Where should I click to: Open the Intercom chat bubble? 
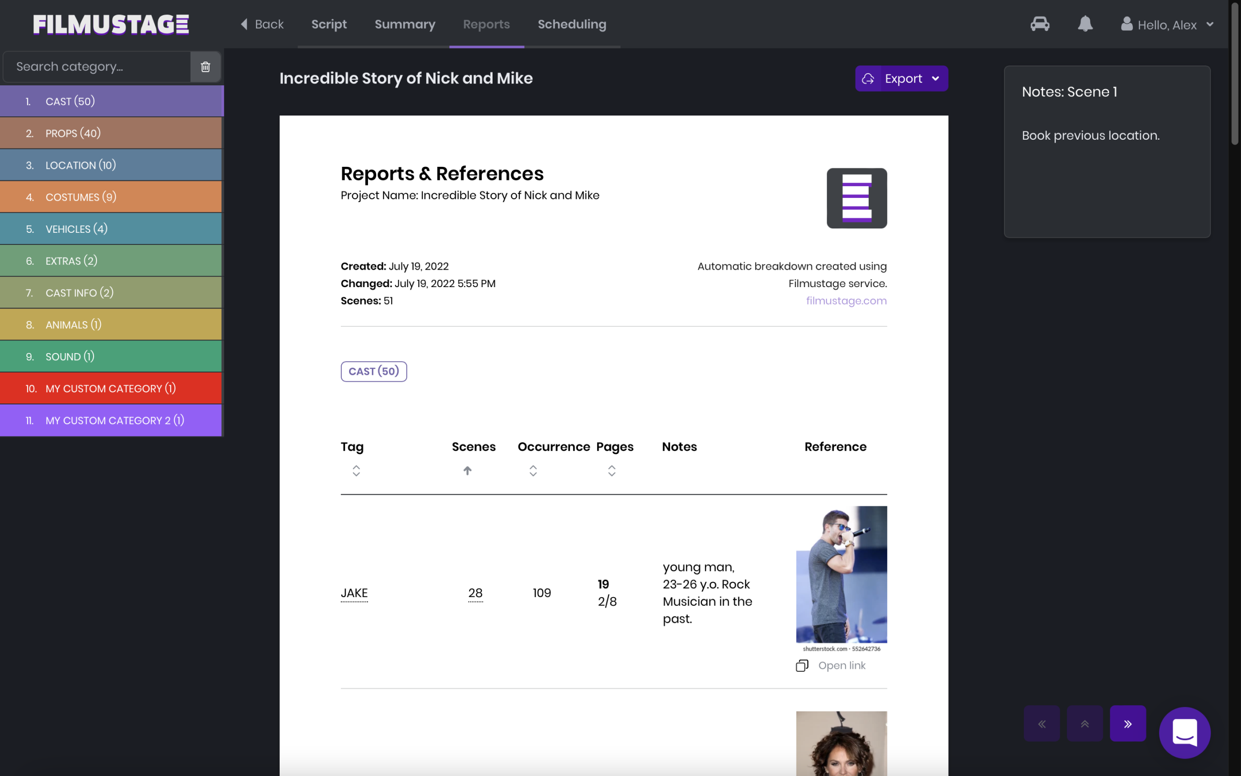point(1185,733)
